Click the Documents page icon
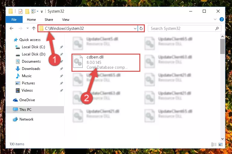 click(x=18, y=61)
